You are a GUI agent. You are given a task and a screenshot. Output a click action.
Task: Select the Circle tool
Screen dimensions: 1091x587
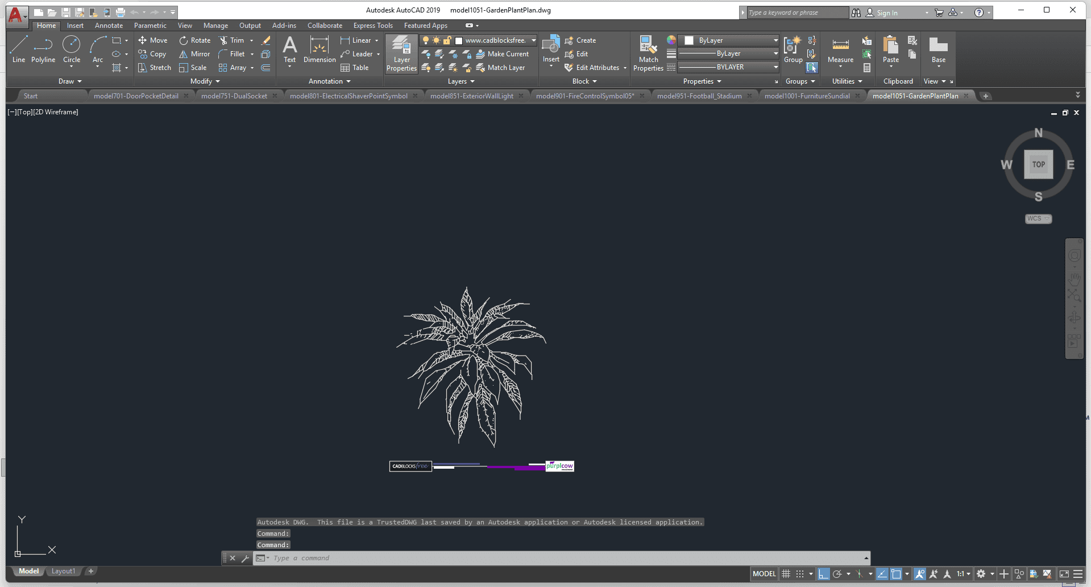click(72, 49)
